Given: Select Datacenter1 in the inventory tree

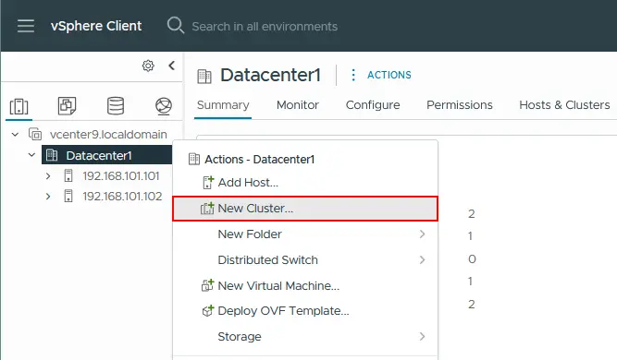Looking at the screenshot, I should [x=99, y=155].
